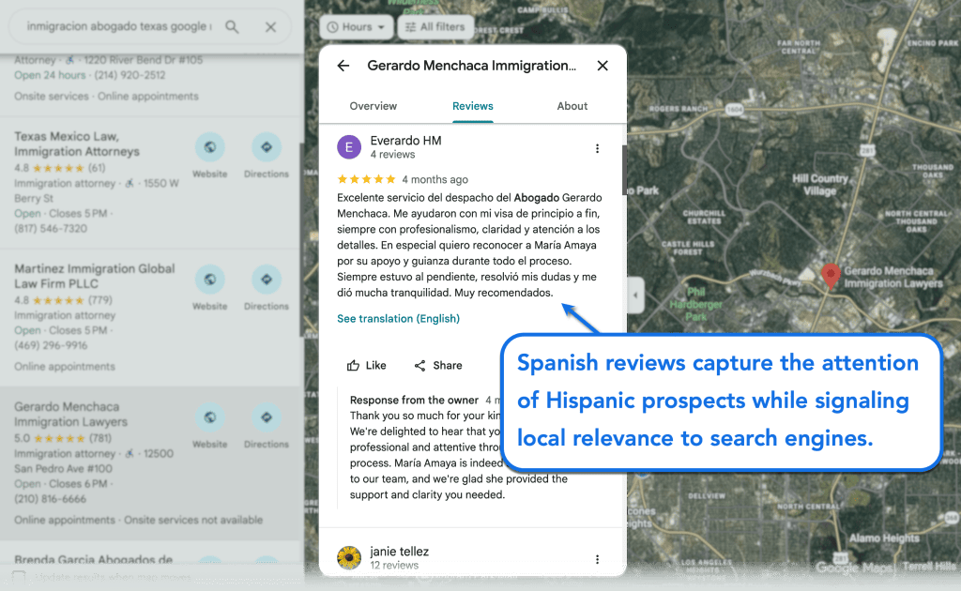Select Brenda Garcia Abogados listing

pos(93,560)
